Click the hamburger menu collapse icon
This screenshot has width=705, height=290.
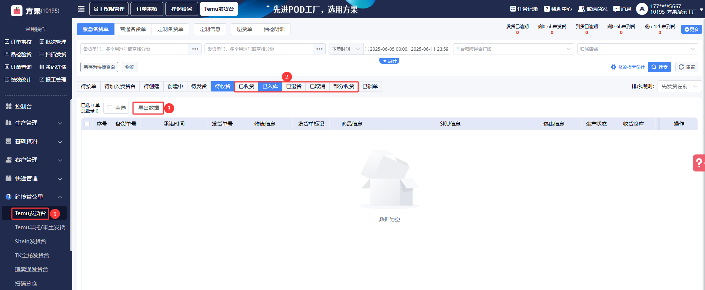[81, 9]
